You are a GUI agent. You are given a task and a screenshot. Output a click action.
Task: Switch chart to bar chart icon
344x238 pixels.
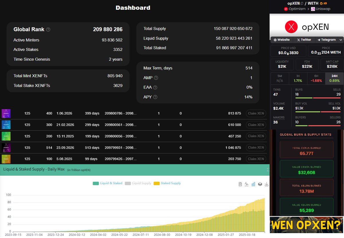(x=253, y=184)
